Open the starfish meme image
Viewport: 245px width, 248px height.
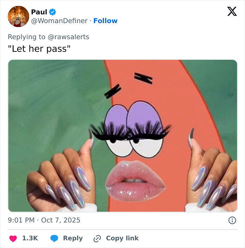(122, 136)
